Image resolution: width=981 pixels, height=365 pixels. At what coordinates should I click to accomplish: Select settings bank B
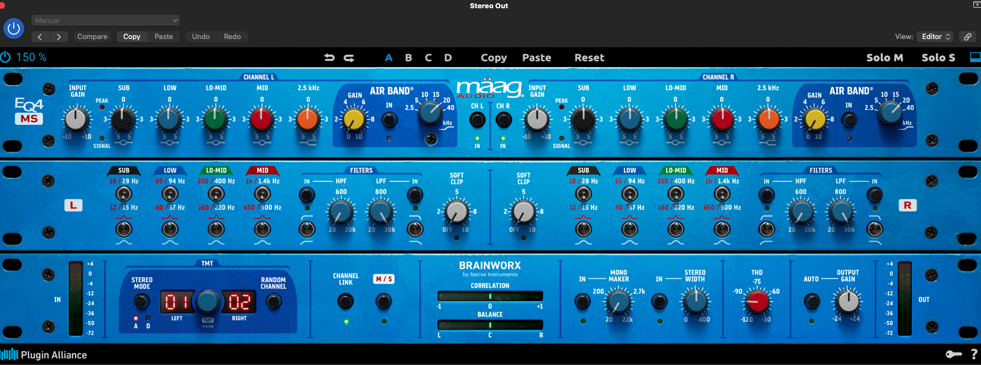click(x=409, y=58)
